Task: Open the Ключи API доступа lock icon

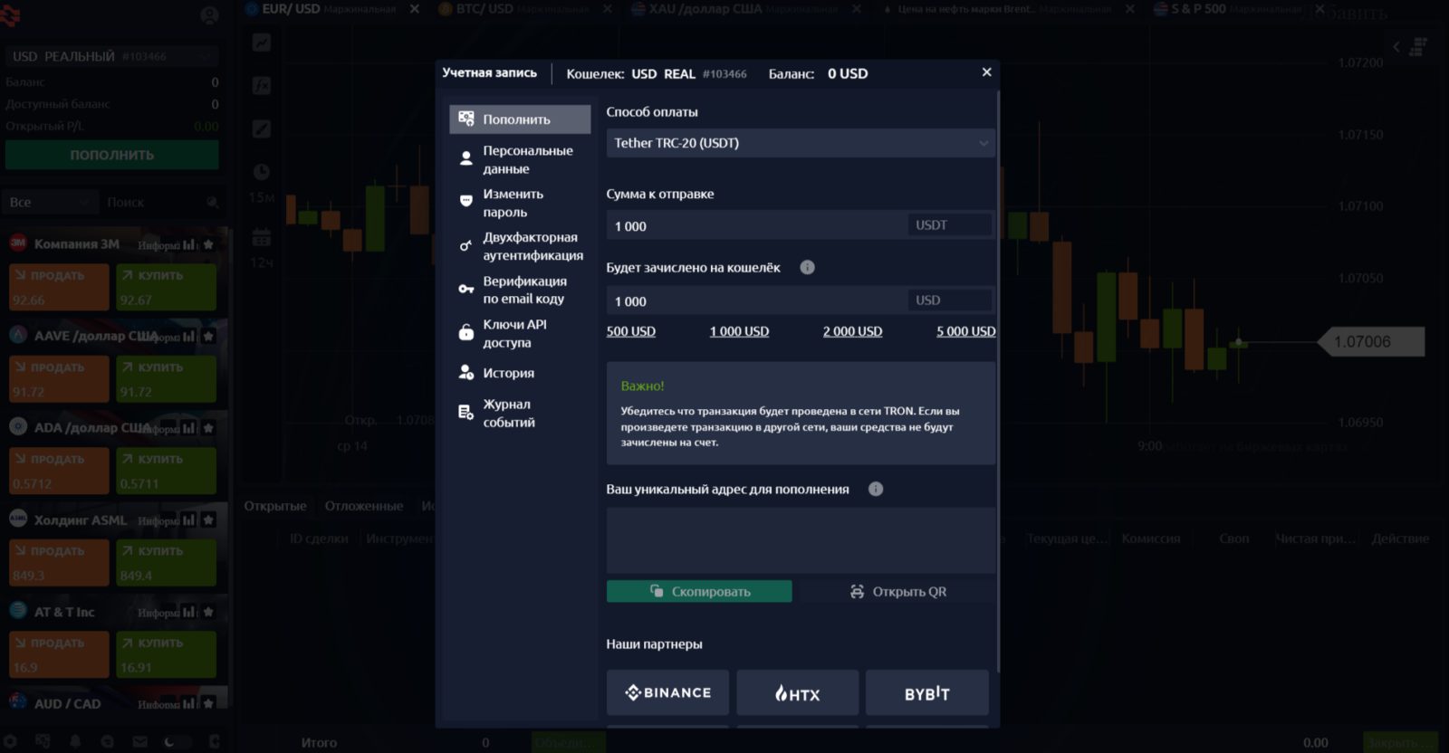Action: point(466,332)
